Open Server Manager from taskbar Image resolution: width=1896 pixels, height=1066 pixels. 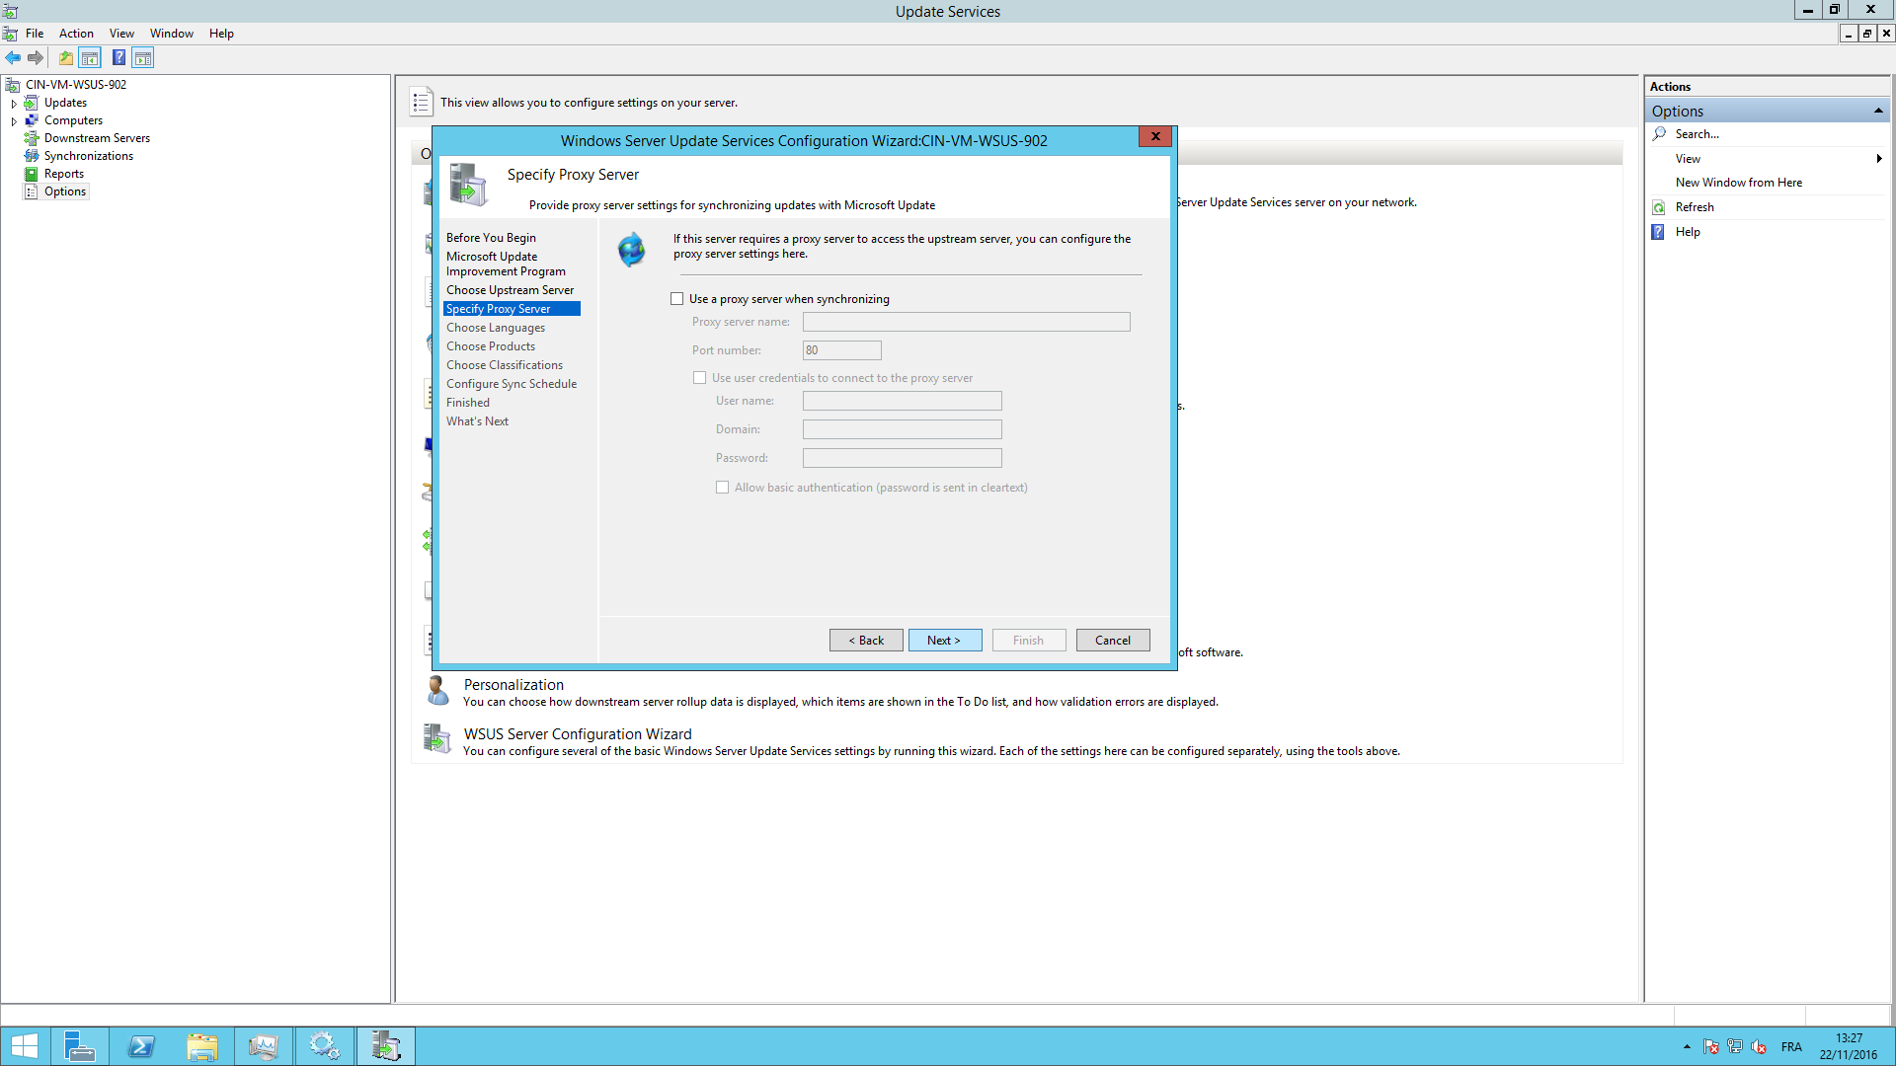[79, 1046]
